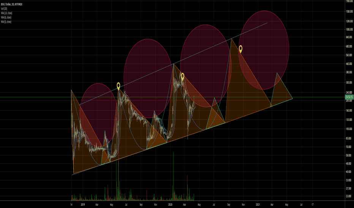Select the yellow pin marker near November 2020
Screen dimensions: 354x208
pyautogui.click(x=241, y=49)
